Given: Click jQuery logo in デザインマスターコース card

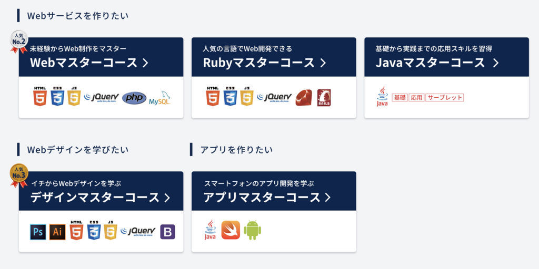Looking at the screenshot, I should (138, 232).
